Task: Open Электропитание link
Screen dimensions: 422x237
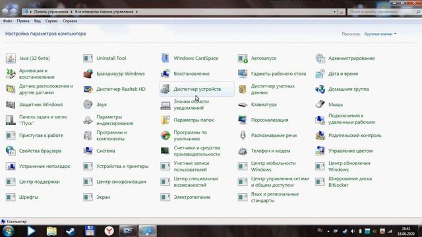Action: pyautogui.click(x=192, y=197)
